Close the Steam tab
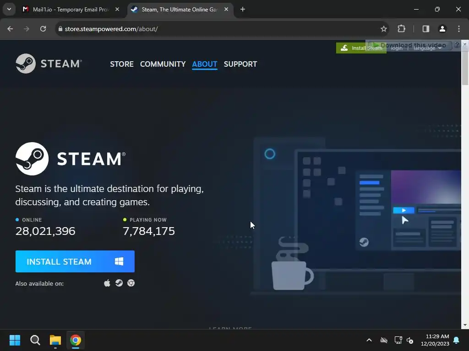This screenshot has width=469, height=351. click(x=226, y=9)
